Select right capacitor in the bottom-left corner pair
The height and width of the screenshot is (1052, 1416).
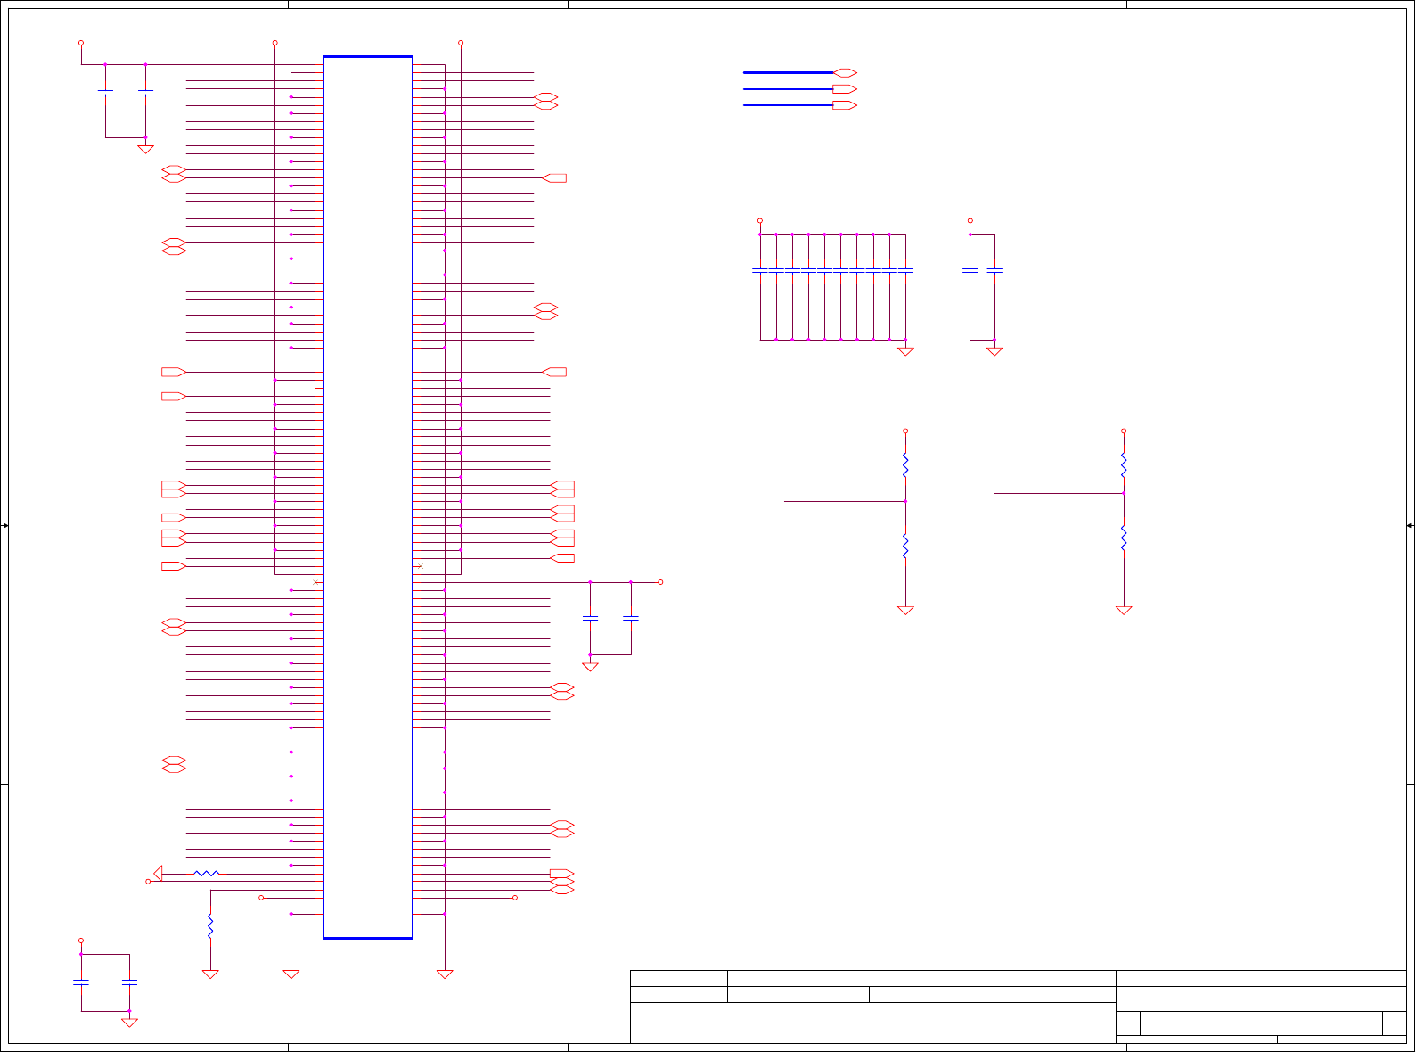click(x=129, y=982)
